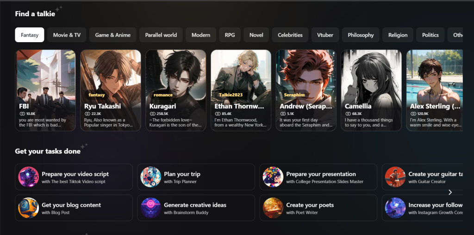
Task: Switch to the Movie & TV tab
Action: pyautogui.click(x=67, y=35)
